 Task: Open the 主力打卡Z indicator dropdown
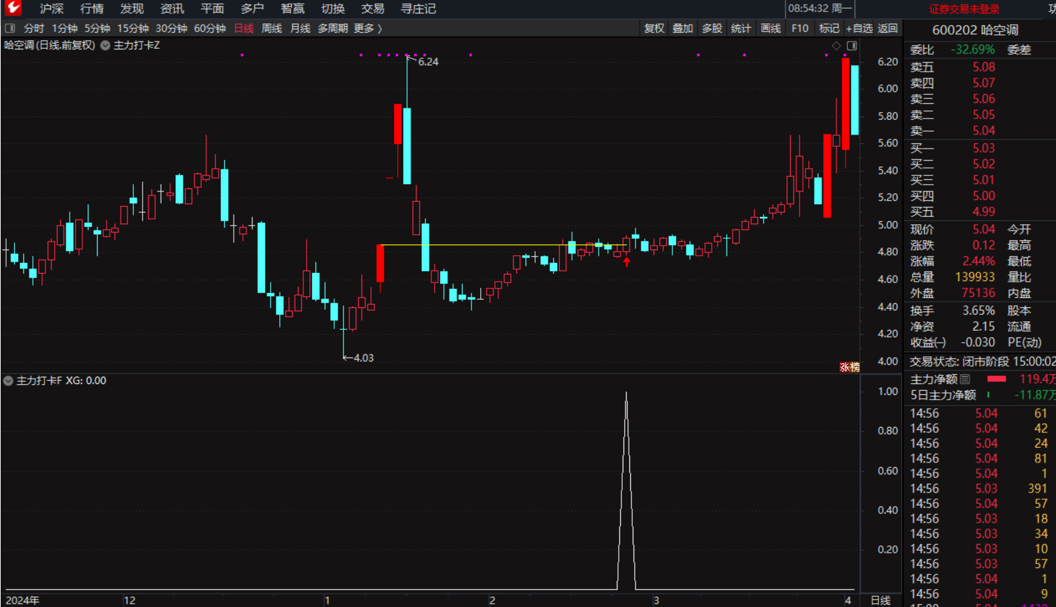105,46
